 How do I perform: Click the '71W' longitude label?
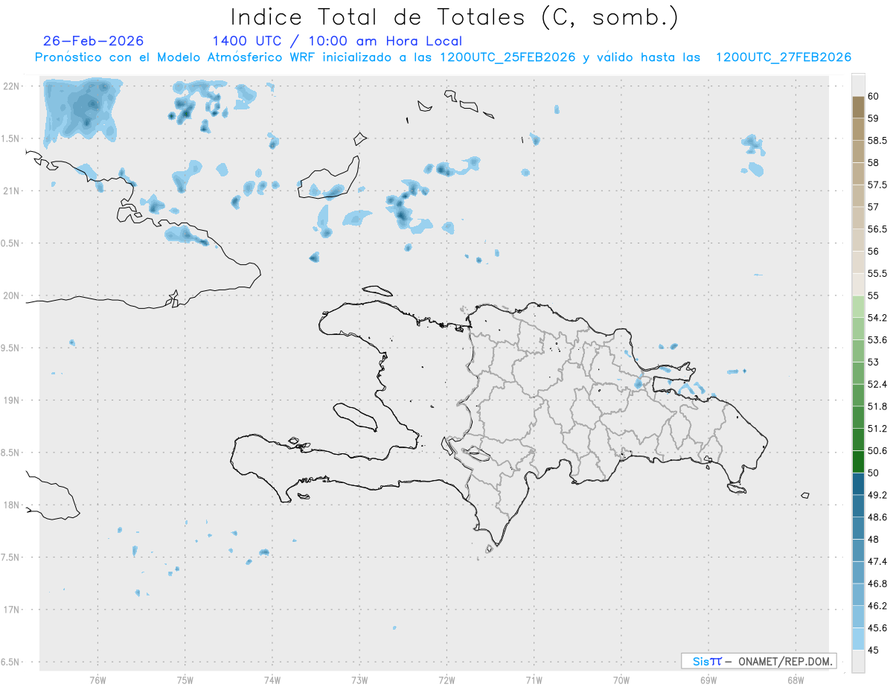[534, 680]
